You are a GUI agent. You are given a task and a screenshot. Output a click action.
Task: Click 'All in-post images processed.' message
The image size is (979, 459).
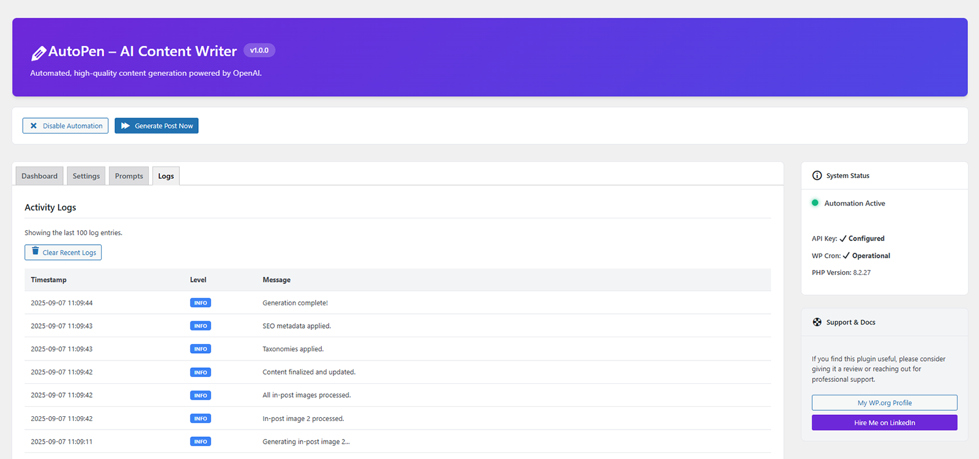307,395
